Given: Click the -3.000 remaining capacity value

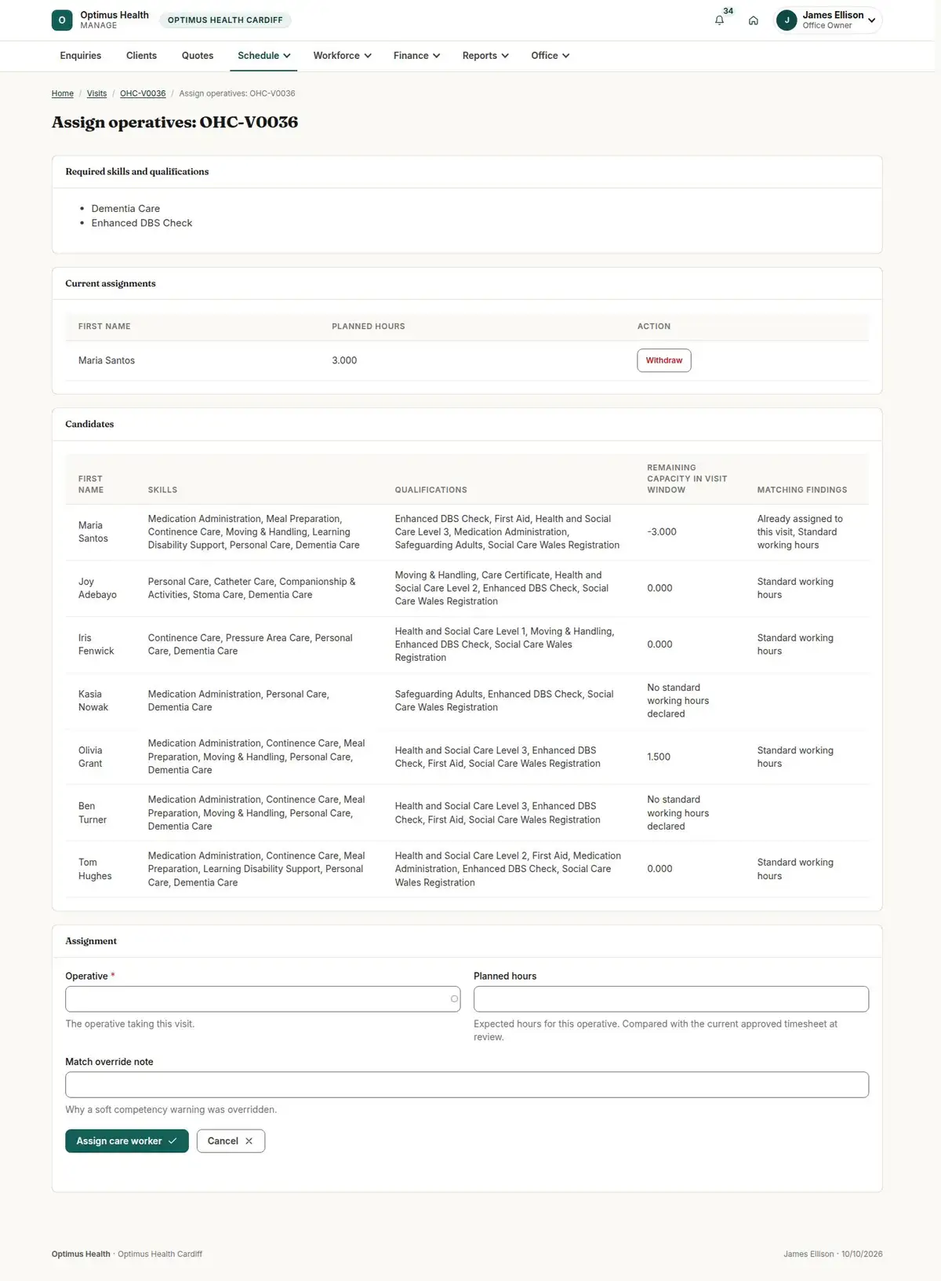Looking at the screenshot, I should pos(662,532).
